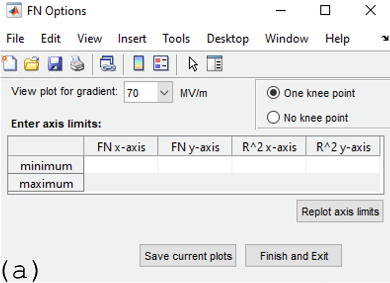
Task: Select the Edit Plot arrow tool
Action: tap(193, 63)
